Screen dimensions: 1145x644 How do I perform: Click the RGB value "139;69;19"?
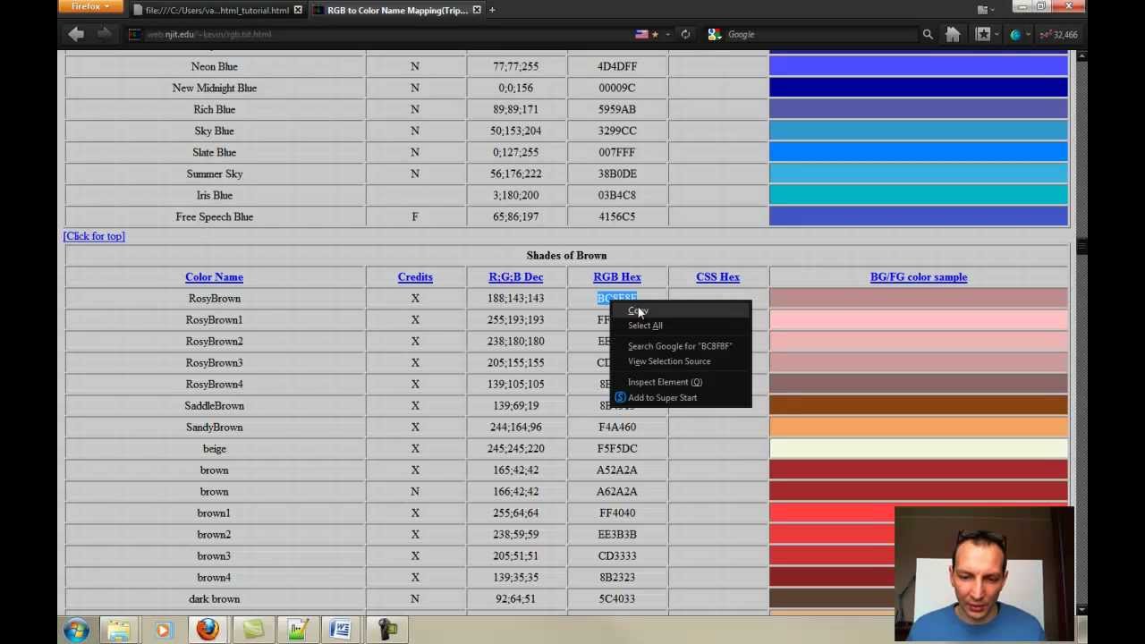pos(516,406)
